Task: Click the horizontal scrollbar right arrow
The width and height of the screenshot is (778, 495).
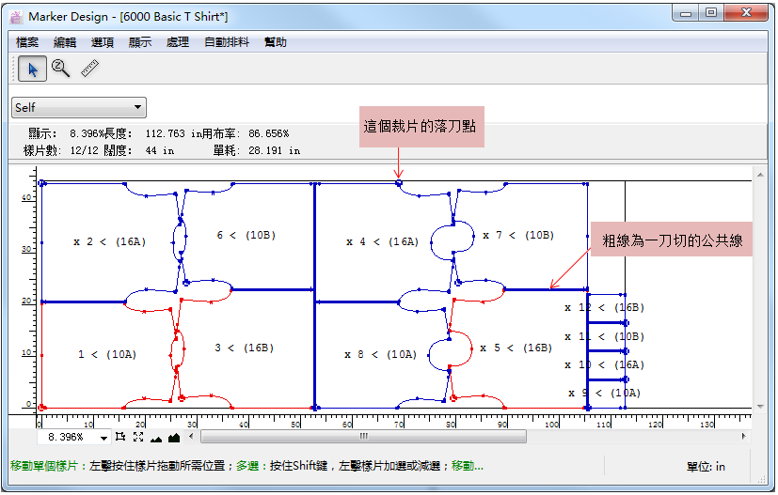Action: click(744, 437)
